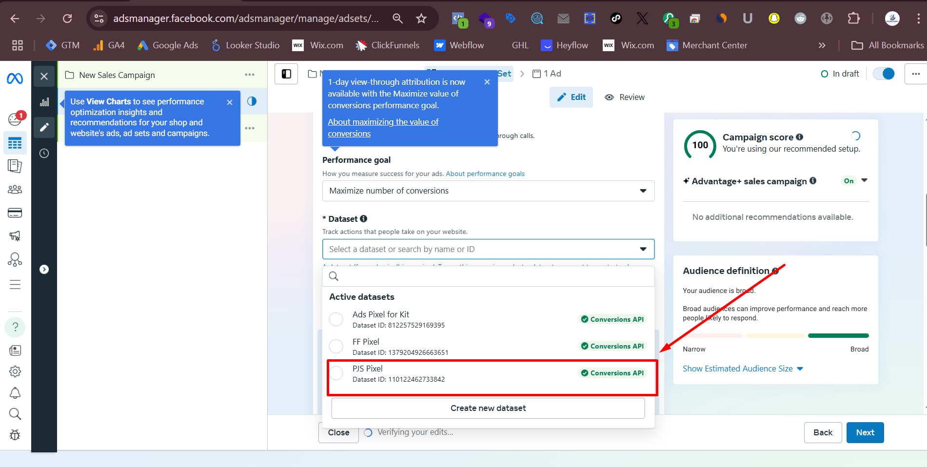Open the Performance goal dropdown
The image size is (927, 467).
(488, 191)
